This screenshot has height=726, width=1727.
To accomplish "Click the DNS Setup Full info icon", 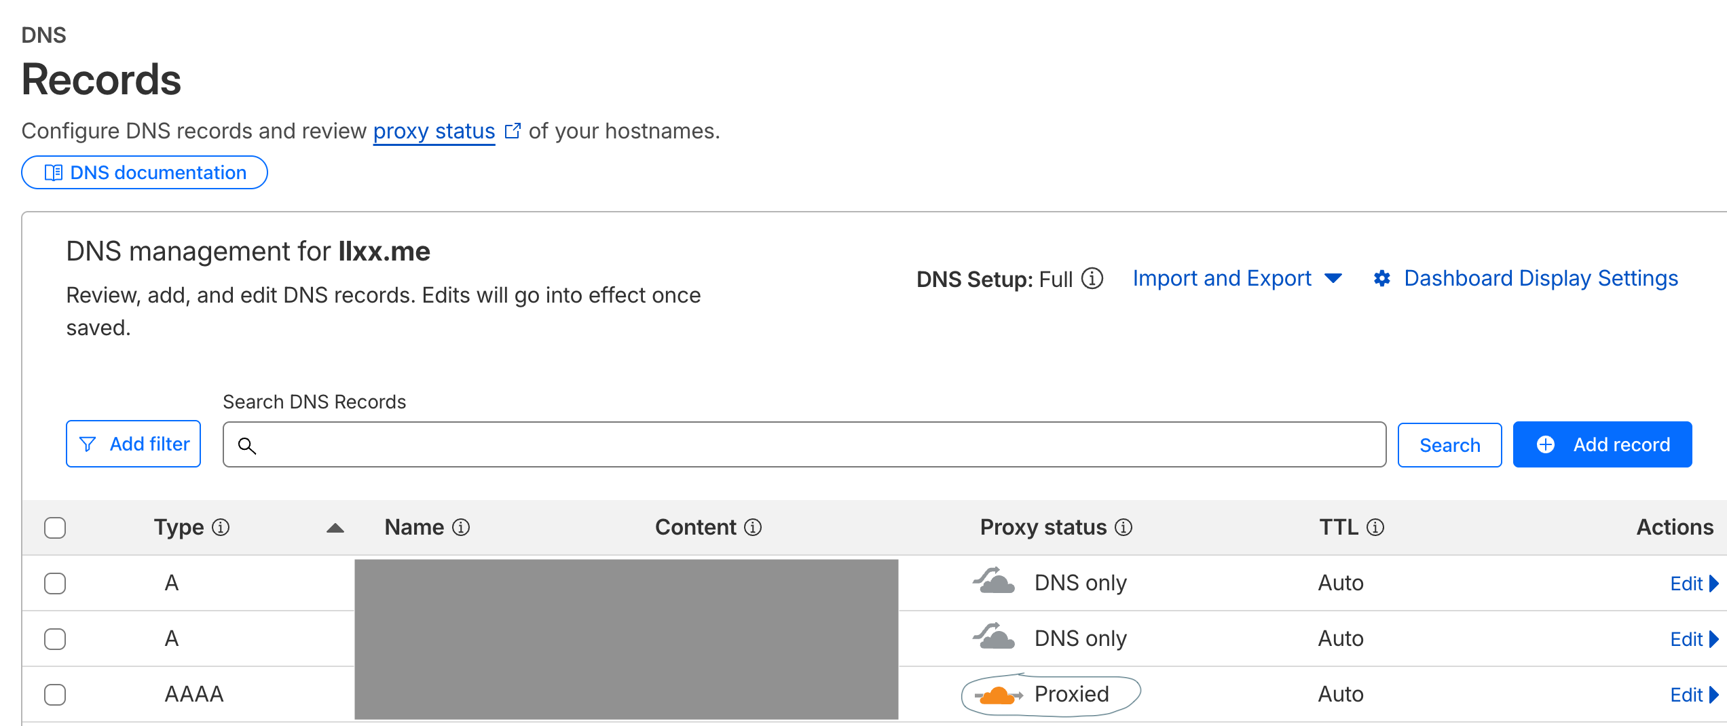I will coord(1092,278).
